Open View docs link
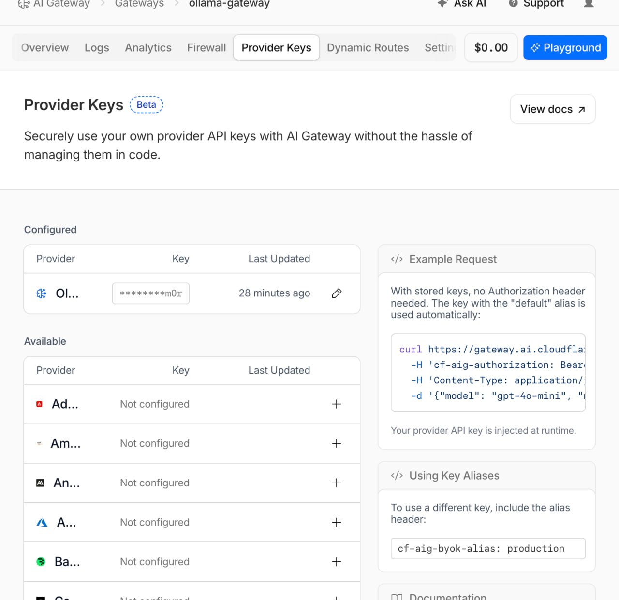Image resolution: width=619 pixels, height=600 pixels. (x=553, y=109)
